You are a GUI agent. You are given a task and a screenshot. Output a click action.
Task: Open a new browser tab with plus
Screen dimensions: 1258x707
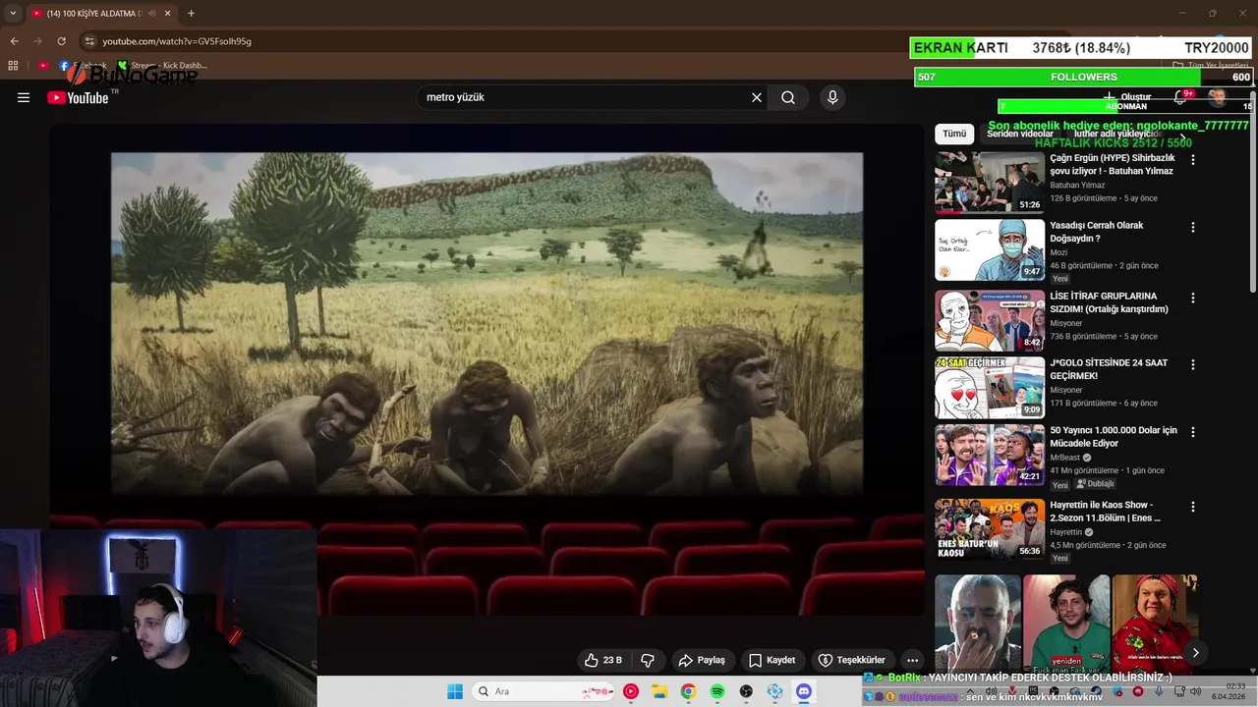(191, 13)
